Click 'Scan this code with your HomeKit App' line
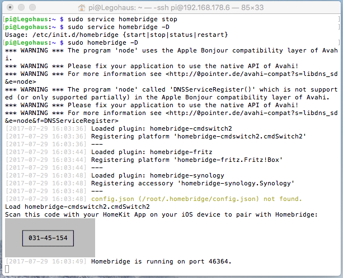343x278 pixels. (161, 215)
